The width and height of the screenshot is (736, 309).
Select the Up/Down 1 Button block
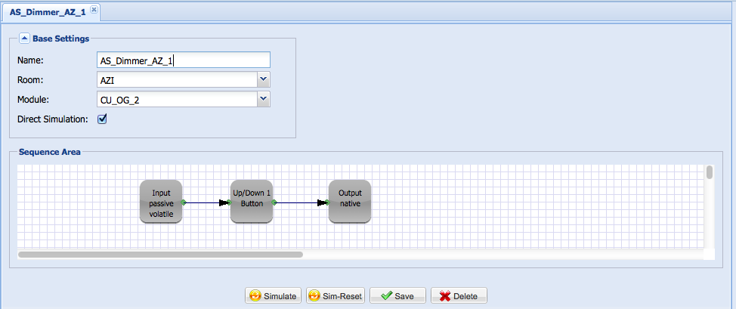tap(252, 202)
